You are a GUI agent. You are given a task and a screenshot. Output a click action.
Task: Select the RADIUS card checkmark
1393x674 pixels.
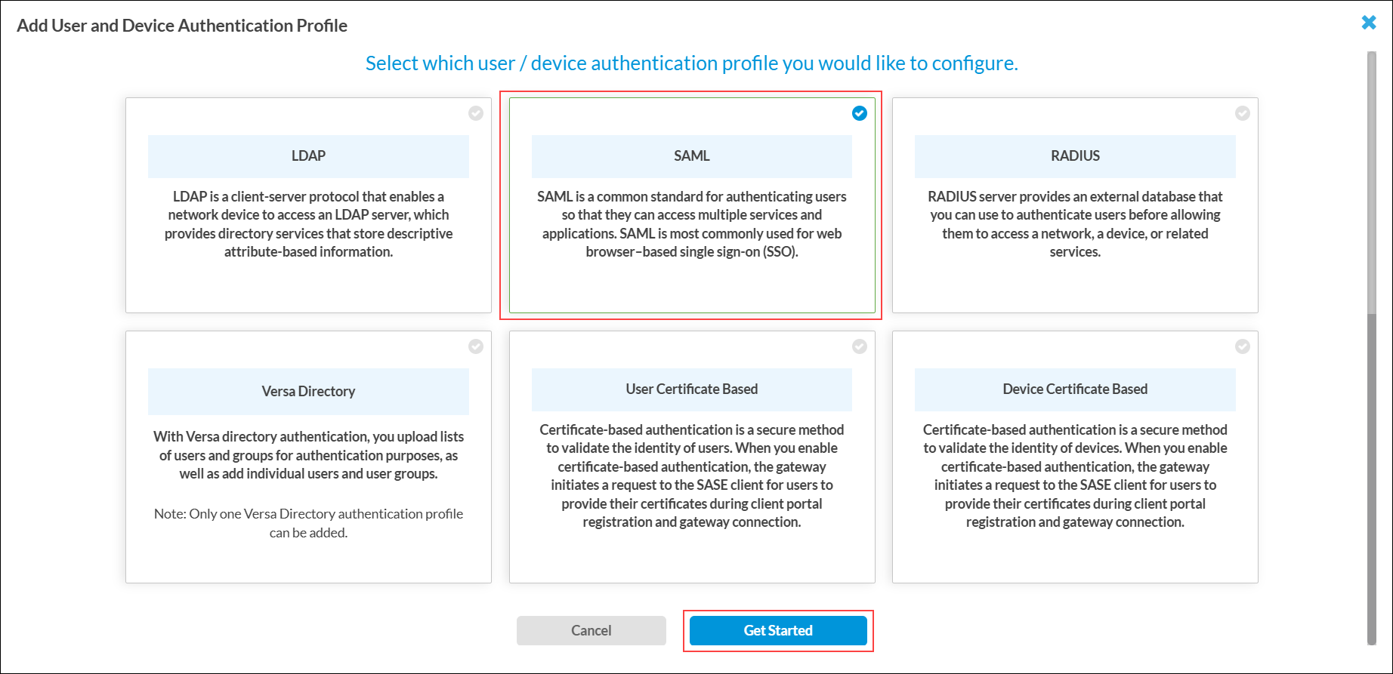pyautogui.click(x=1243, y=113)
